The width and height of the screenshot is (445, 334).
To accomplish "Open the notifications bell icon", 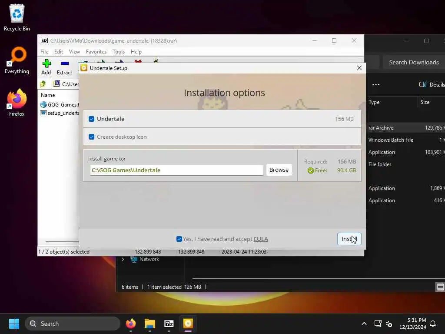I will (433, 324).
